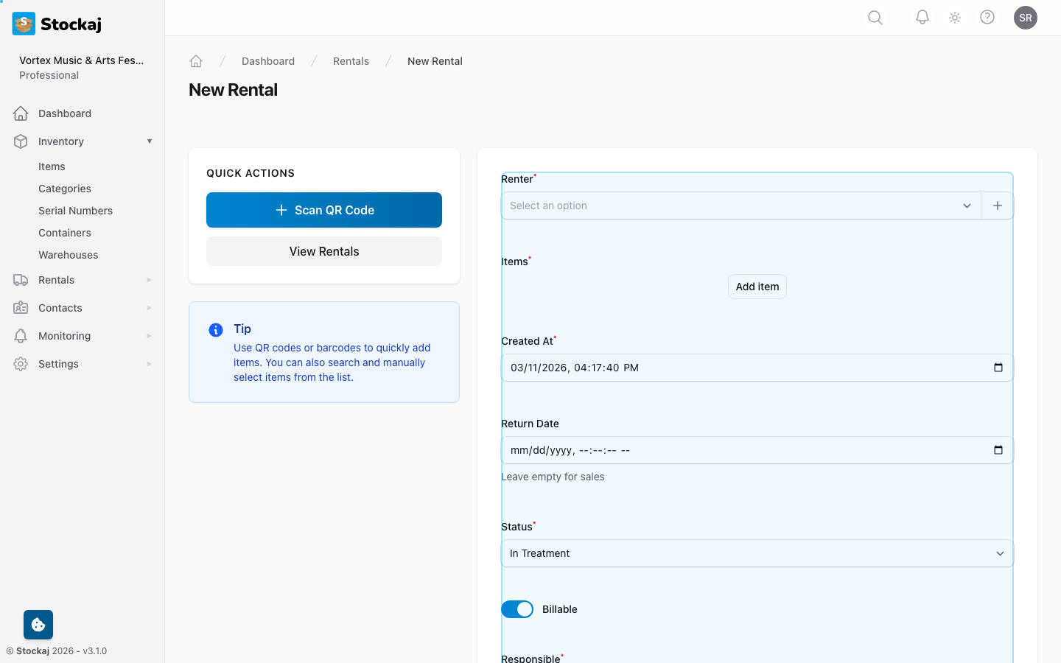
Task: Navigate to Dashboard via the breadcrumb
Action: point(268,61)
